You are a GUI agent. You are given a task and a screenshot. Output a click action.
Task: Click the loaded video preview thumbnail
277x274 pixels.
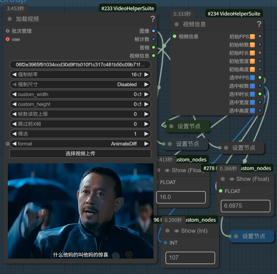[81, 211]
